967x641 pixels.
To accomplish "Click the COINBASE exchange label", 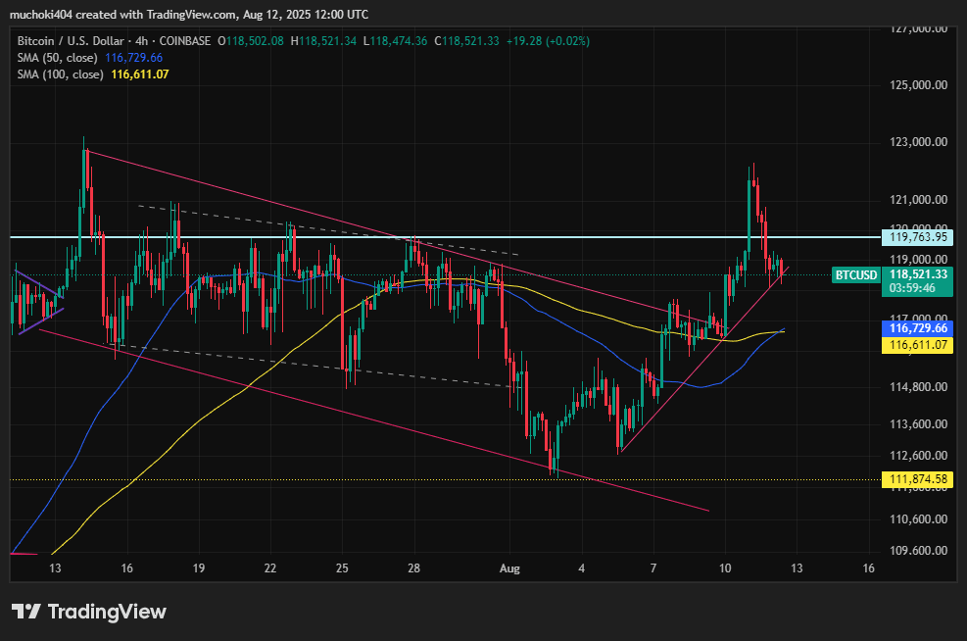I will tap(185, 41).
